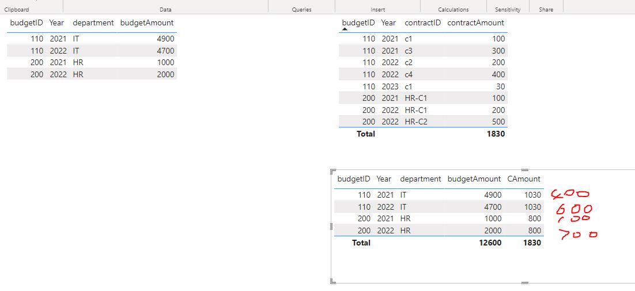This screenshot has height=291, width=635.
Task: Click budgetAmount header in the CAmount table
Action: [x=474, y=179]
